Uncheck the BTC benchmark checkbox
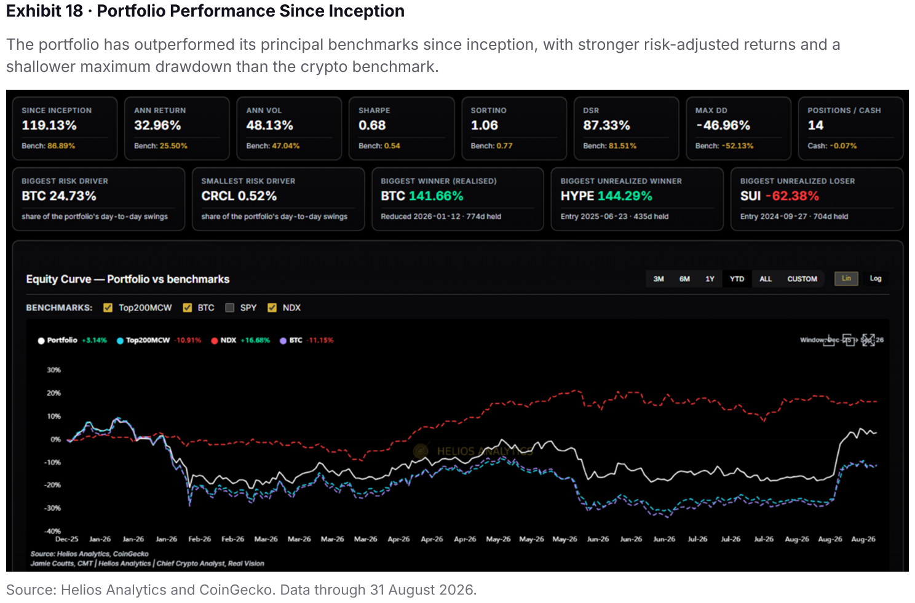The image size is (915, 603). pyautogui.click(x=188, y=308)
